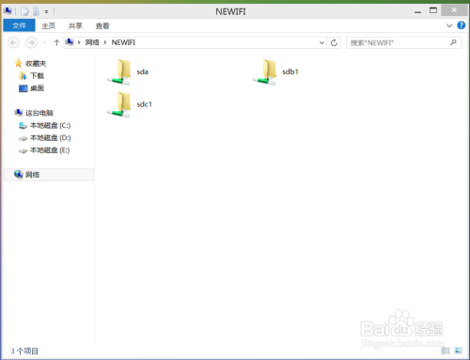
Task: Select 网络 in navigation pane
Action: click(x=49, y=175)
